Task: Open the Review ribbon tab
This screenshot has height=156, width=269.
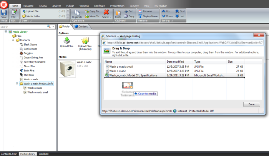Action: pyautogui.click(x=43, y=6)
